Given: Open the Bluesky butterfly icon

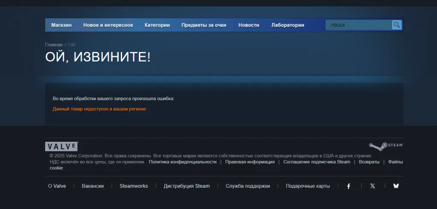Looking at the screenshot, I should click(x=396, y=186).
